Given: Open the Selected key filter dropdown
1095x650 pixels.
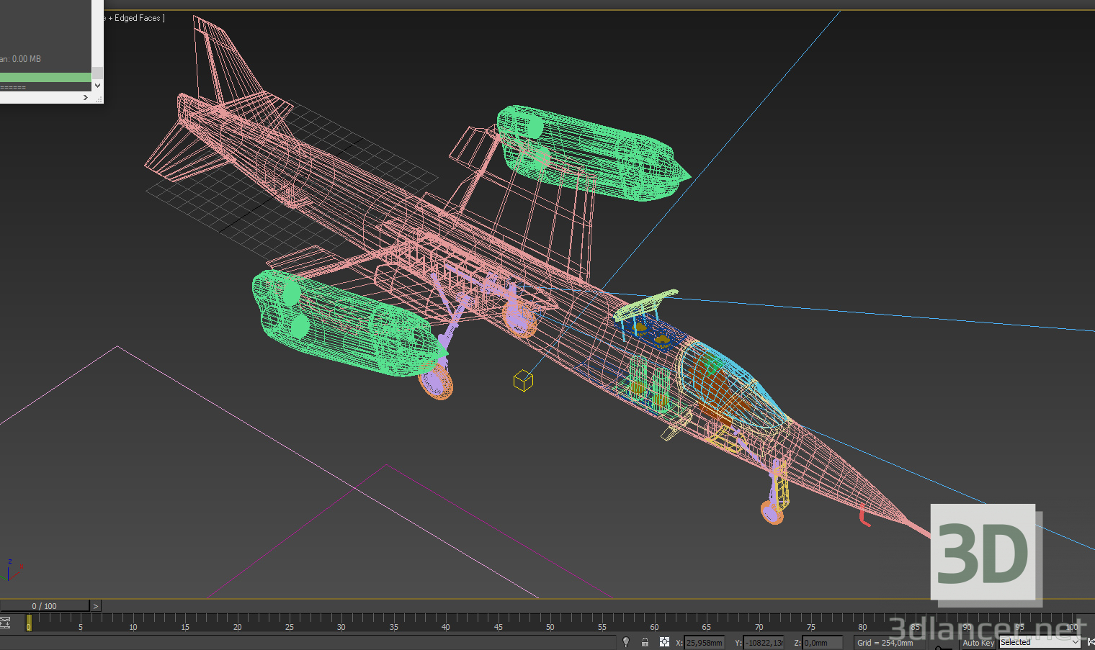Looking at the screenshot, I should pos(1040,642).
